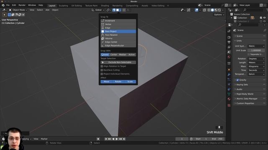This screenshot has height=150, width=268.
Task: Open the Global orientation dropdown
Action: (x=98, y=10)
